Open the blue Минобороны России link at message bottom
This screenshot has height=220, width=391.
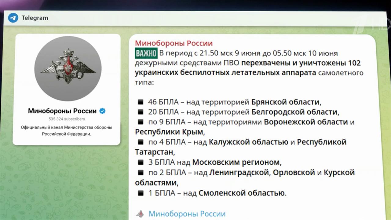click(x=187, y=214)
